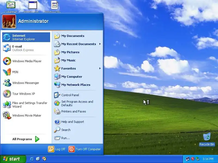The height and width of the screenshot is (163, 218).
Task: Open Set Program Access and Defaults
Action: coord(77,104)
